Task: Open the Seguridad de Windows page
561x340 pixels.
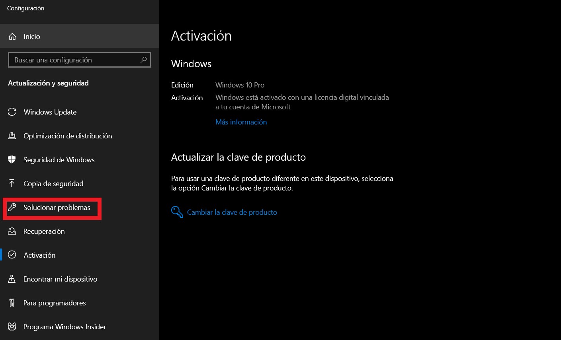Action: pos(80,160)
